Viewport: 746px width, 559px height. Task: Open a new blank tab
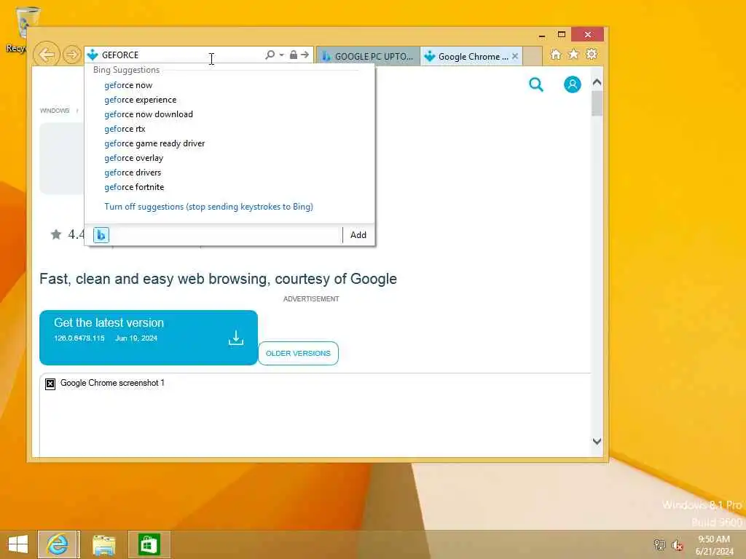click(533, 56)
